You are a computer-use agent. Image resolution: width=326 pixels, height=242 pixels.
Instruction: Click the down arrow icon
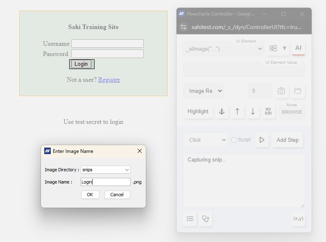click(x=253, y=112)
